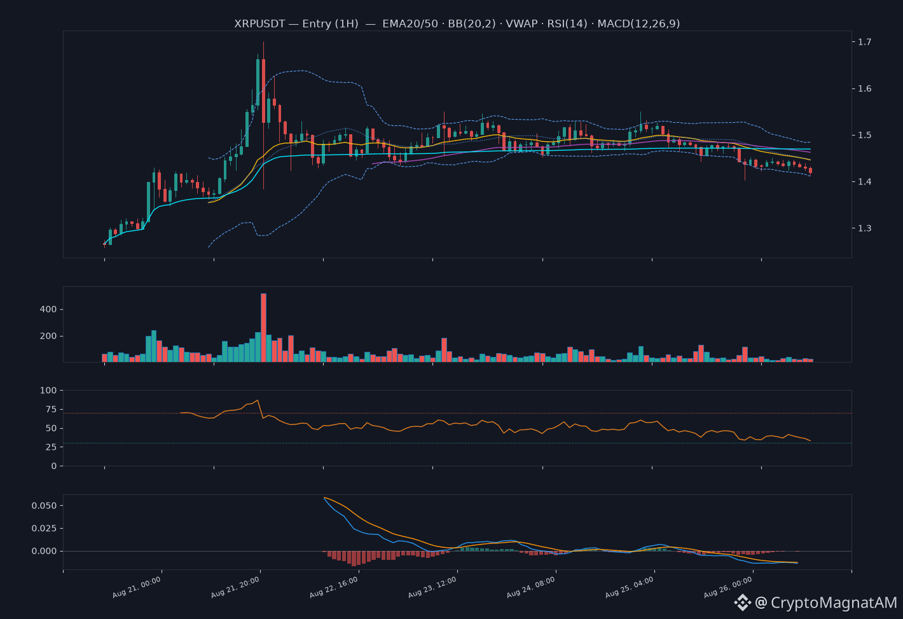Click the 0.050 MACD axis label
This screenshot has height=619, width=903.
coord(45,506)
